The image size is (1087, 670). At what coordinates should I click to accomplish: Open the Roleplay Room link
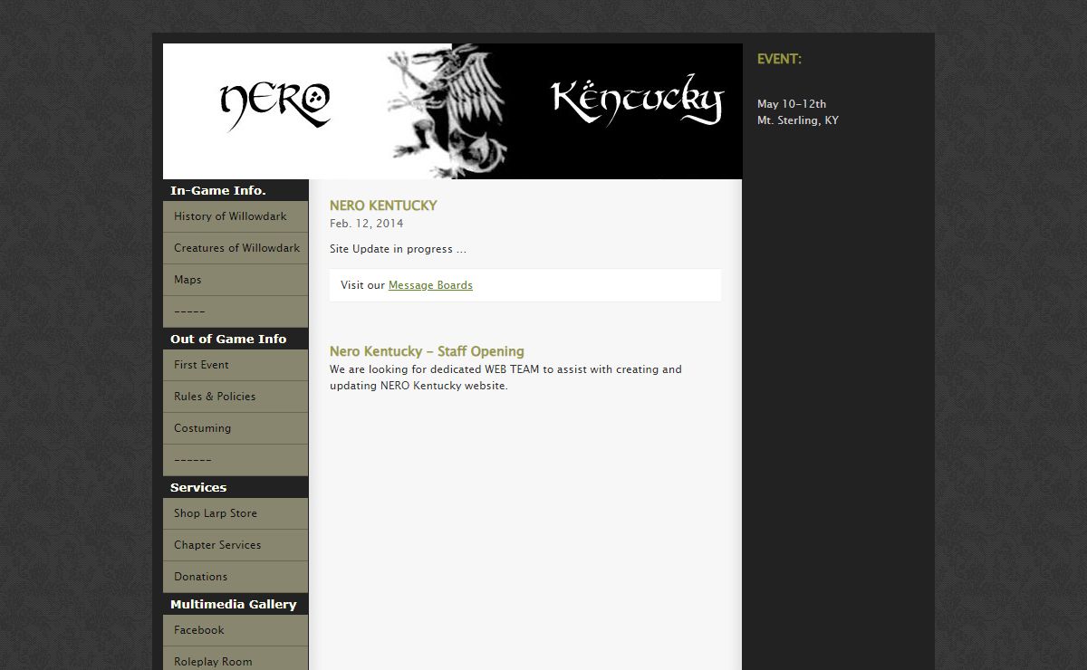[x=236, y=660]
